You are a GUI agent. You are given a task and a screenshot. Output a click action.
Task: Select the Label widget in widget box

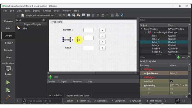25,28
